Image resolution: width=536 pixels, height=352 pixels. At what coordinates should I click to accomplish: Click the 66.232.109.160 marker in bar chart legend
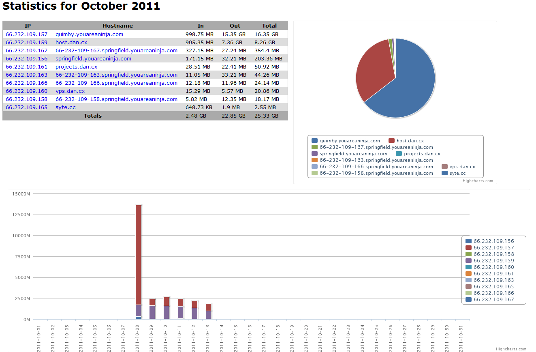(x=468, y=267)
